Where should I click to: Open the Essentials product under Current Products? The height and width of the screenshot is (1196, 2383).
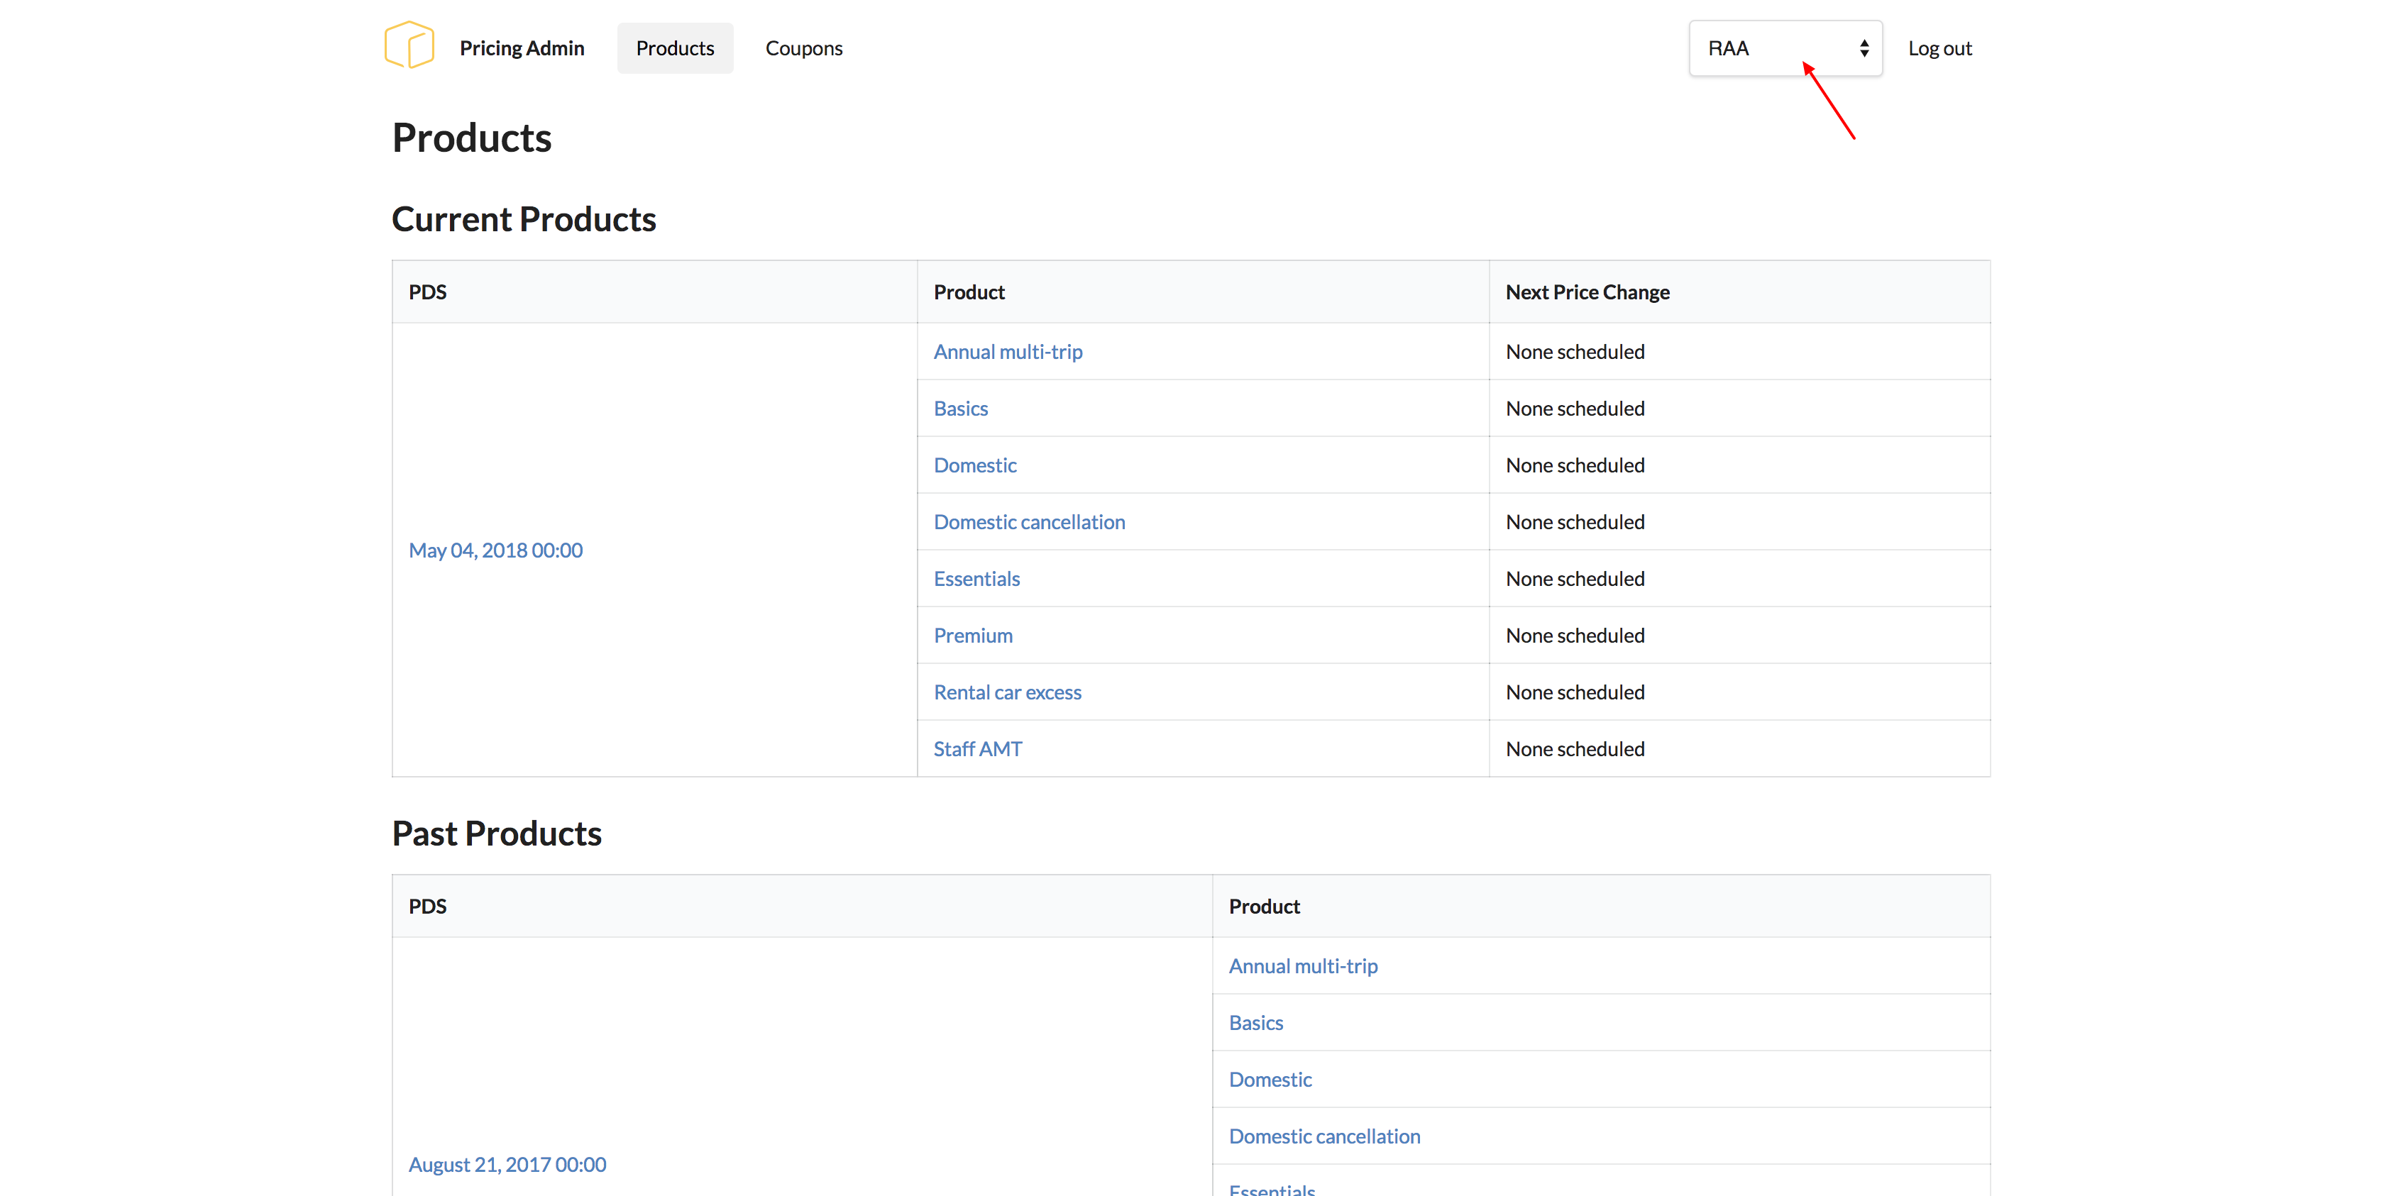click(976, 579)
